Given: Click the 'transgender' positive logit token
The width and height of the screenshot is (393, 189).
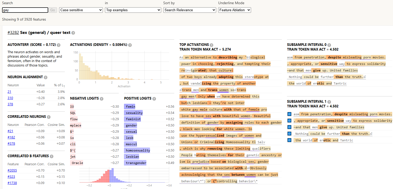Looking at the screenshot, I should coord(135,163).
